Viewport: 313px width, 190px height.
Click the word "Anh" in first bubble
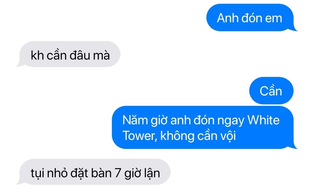[228, 18]
